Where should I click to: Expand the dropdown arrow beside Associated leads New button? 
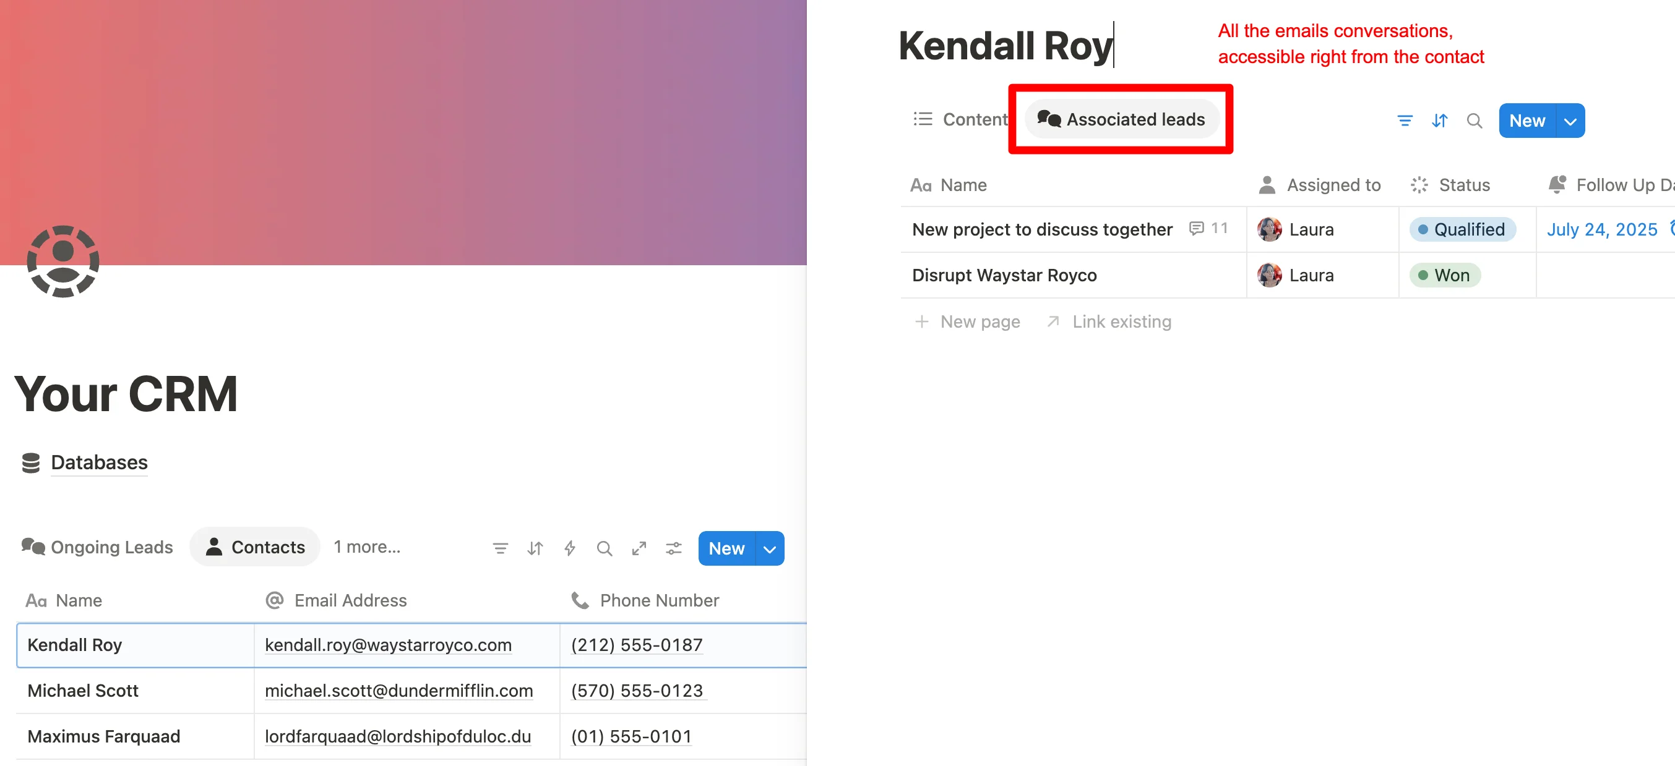point(1570,121)
